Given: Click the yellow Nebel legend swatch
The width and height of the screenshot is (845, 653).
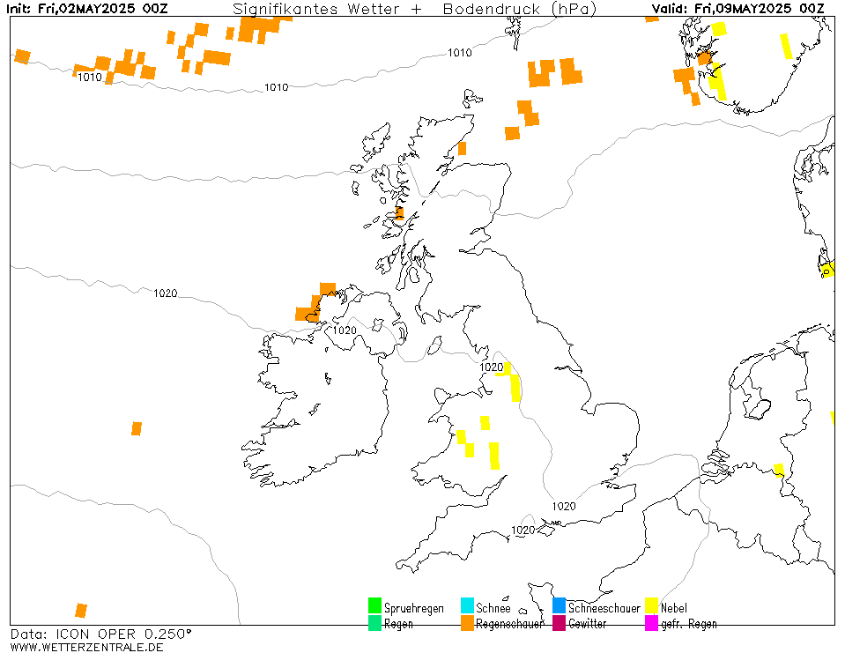Looking at the screenshot, I should pos(651,605).
